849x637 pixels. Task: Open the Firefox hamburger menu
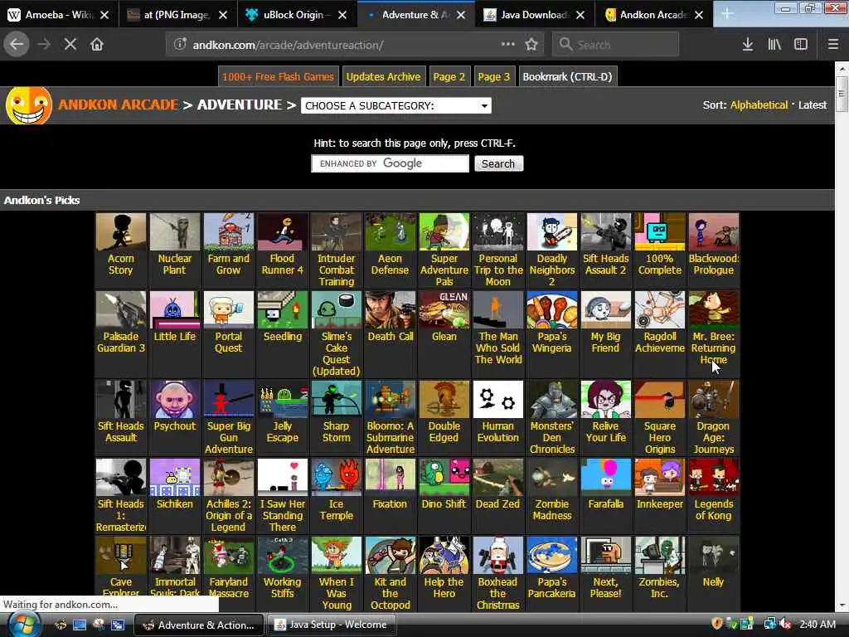point(833,45)
